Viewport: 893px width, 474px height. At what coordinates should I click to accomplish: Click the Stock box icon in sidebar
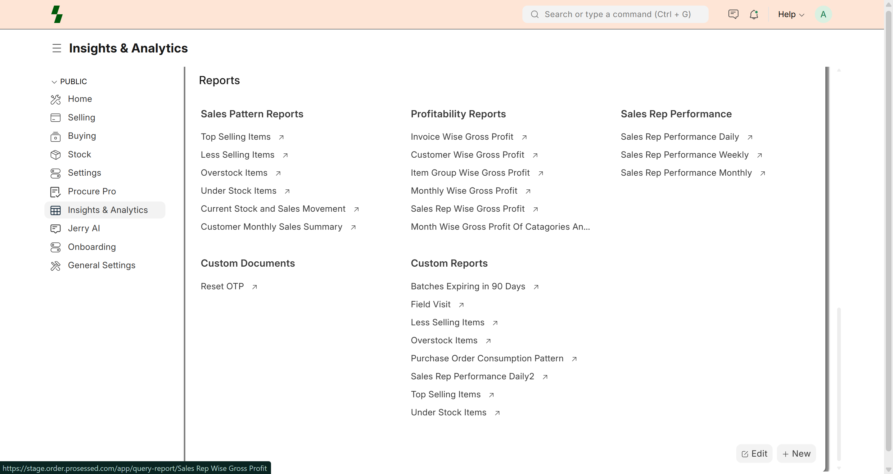pyautogui.click(x=56, y=155)
